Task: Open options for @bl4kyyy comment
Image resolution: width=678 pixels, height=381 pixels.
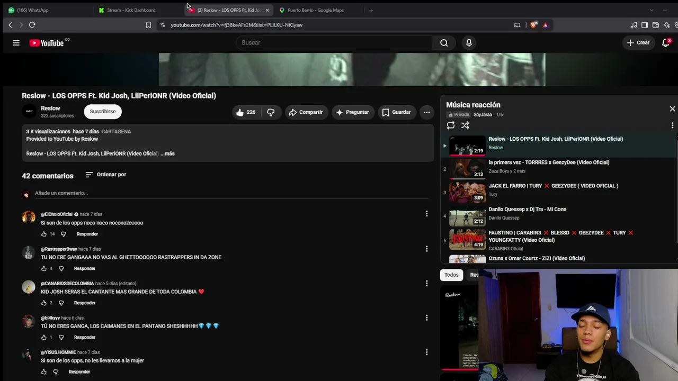Action: 426,317
